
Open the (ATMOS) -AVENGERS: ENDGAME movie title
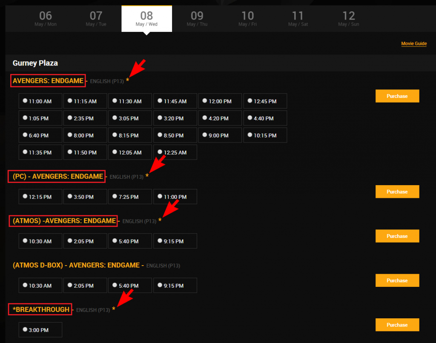pos(63,220)
